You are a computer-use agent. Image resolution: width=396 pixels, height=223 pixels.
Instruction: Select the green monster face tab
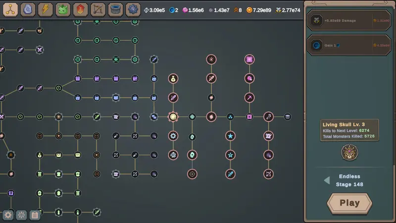tap(63, 9)
